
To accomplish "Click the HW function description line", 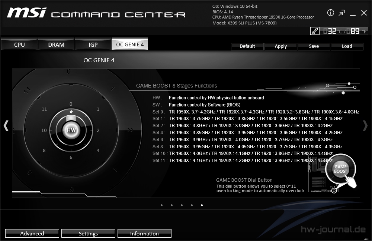I will tap(208, 98).
